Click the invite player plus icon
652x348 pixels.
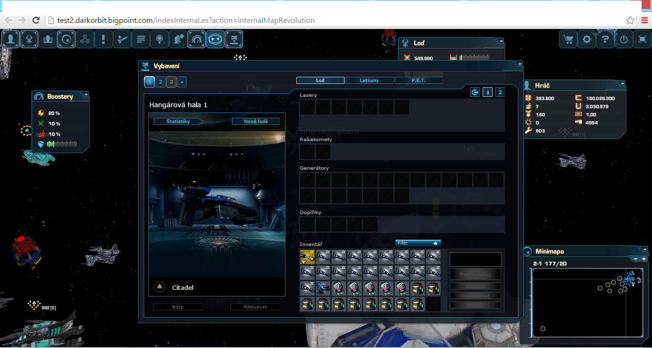[178, 40]
